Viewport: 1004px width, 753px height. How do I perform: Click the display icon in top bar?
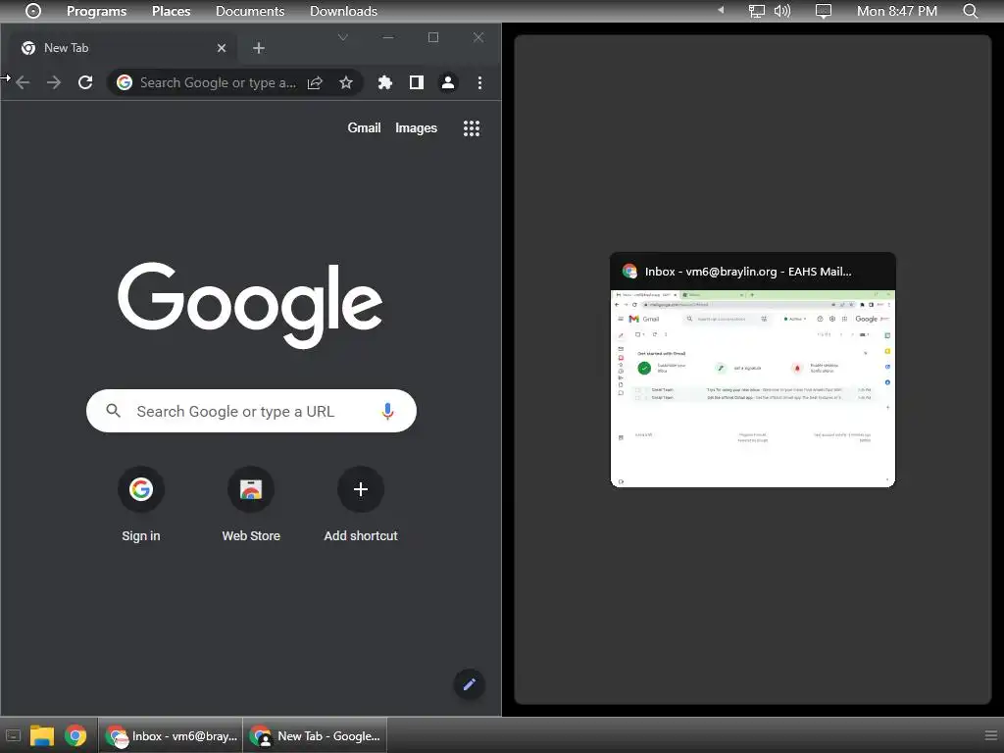(823, 11)
